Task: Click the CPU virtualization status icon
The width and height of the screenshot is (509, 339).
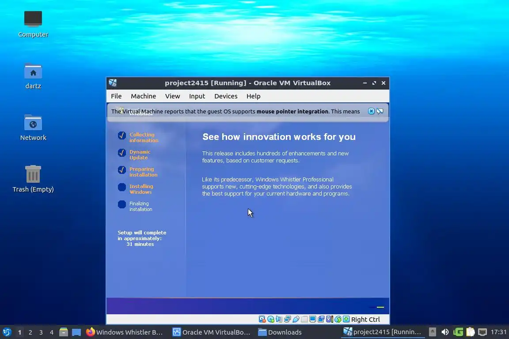Action: [x=330, y=319]
